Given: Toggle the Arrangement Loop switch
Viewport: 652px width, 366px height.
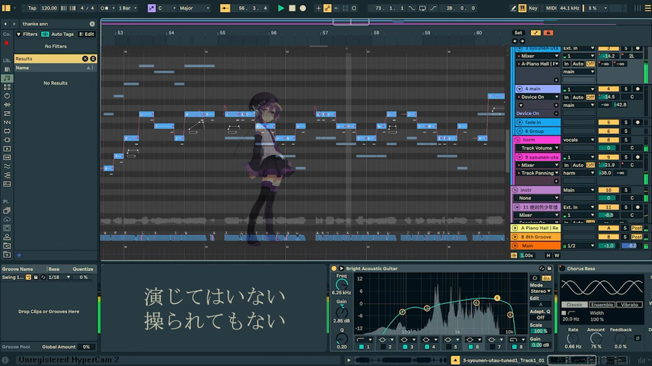Looking at the screenshot, I should pos(422,8).
